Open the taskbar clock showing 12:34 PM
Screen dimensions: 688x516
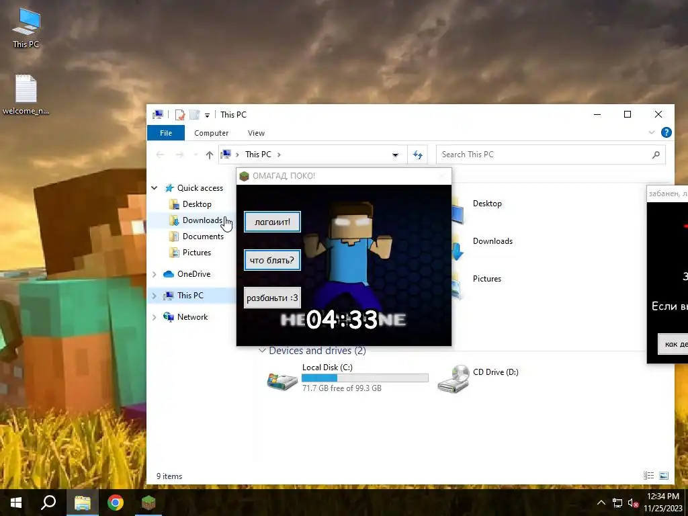coord(663,503)
